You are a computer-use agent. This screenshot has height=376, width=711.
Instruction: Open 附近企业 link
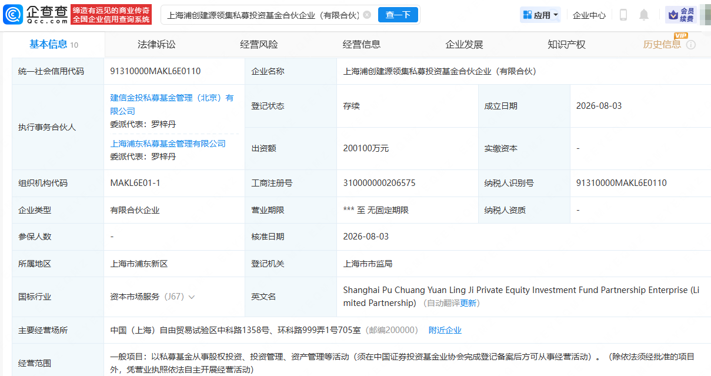pos(445,330)
